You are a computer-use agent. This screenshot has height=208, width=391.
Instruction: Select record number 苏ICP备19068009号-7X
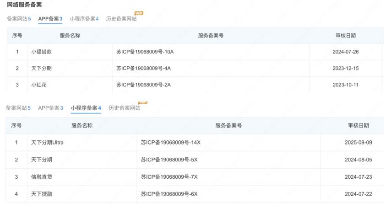point(169,177)
